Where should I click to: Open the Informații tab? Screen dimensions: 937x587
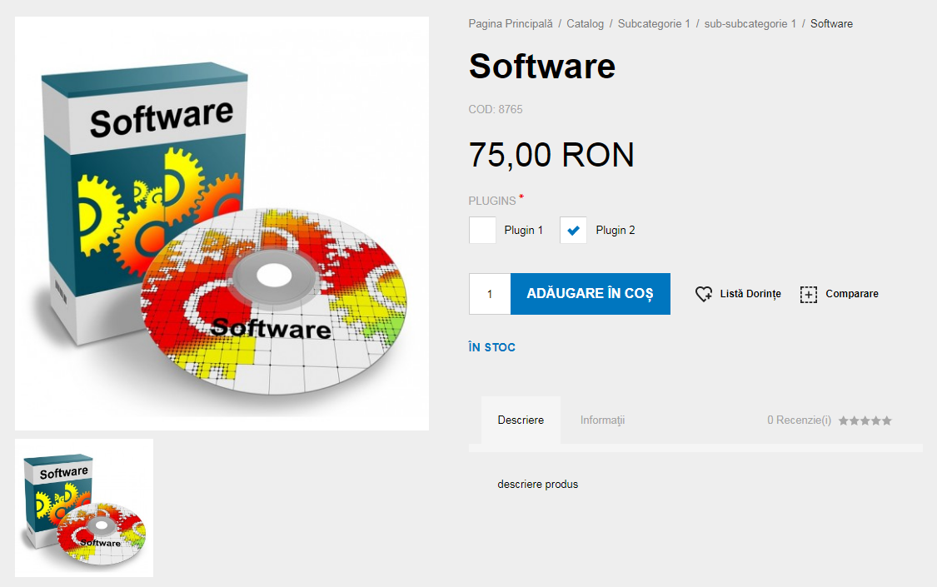[602, 420]
